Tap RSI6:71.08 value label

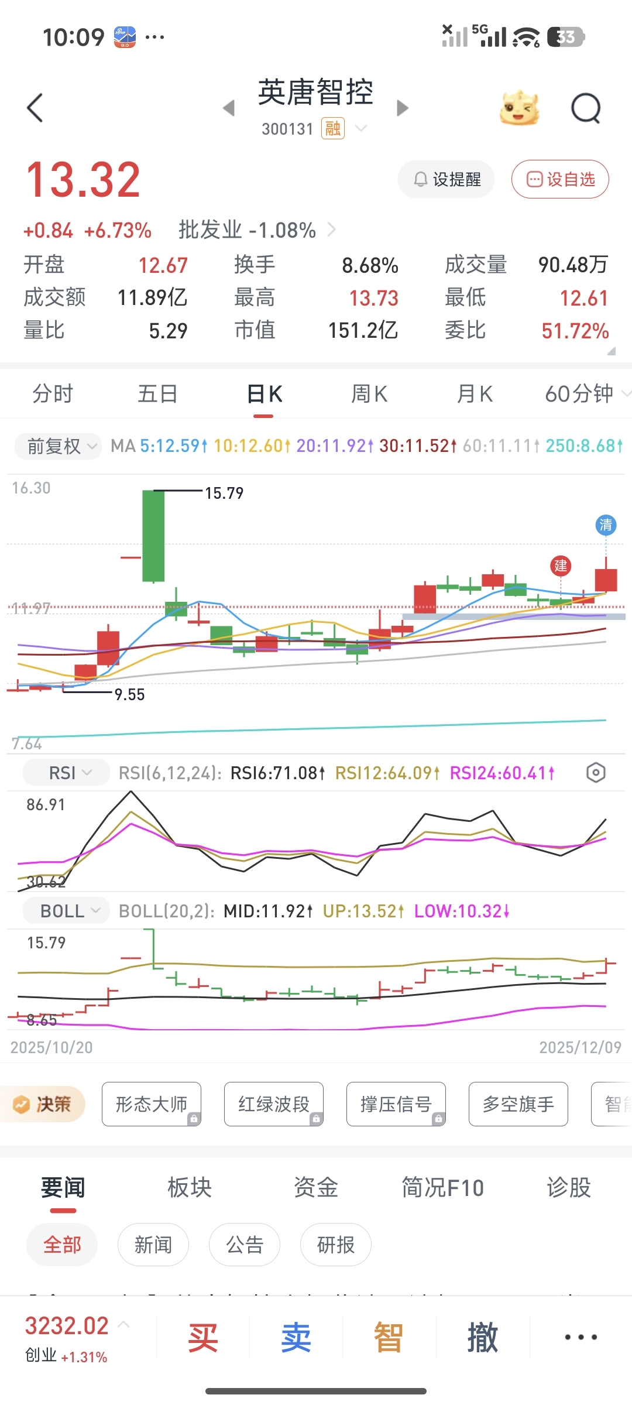pyautogui.click(x=278, y=773)
